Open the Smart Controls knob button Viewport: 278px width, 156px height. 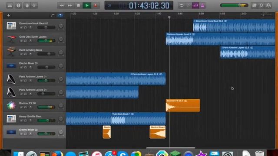(x=27, y=6)
